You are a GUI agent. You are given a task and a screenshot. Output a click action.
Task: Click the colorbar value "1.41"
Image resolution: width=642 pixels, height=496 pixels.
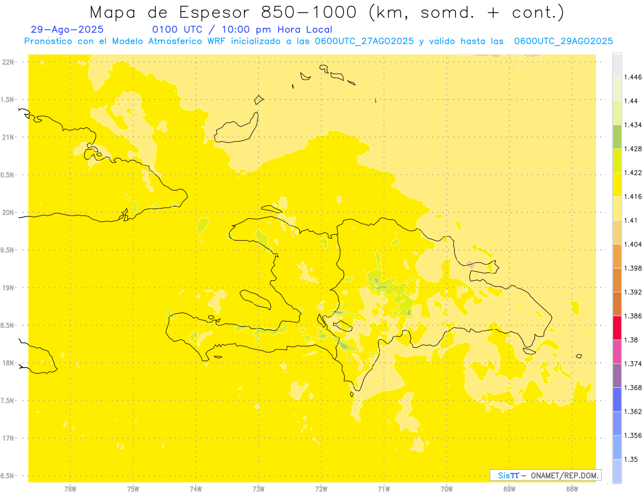632,220
